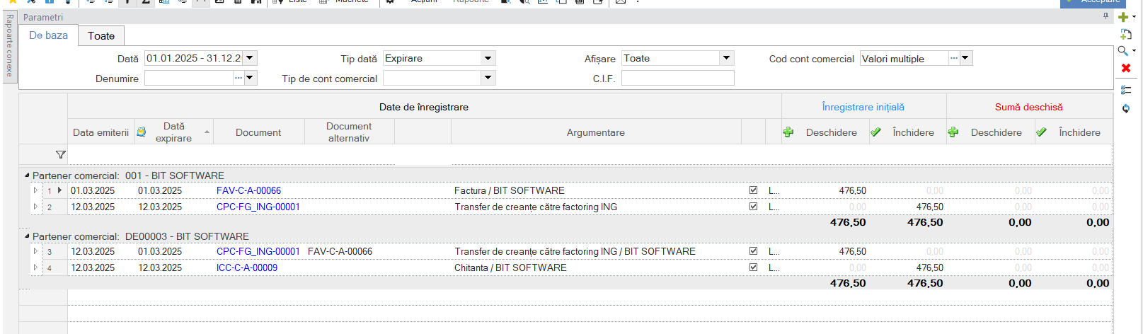Click the red X delete icon
1143x334 pixels.
1126,68
